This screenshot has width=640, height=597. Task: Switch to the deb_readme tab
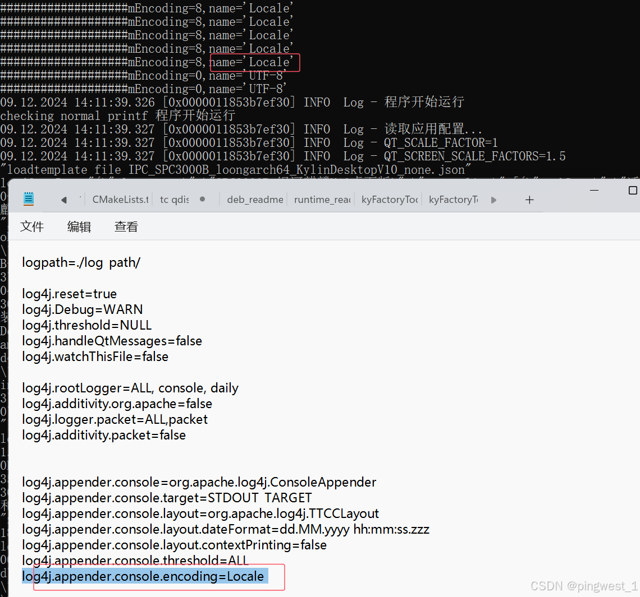[x=255, y=200]
